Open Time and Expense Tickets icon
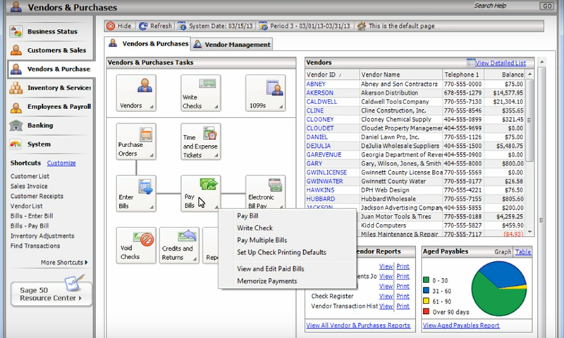This screenshot has height=338, width=564. coord(200,141)
